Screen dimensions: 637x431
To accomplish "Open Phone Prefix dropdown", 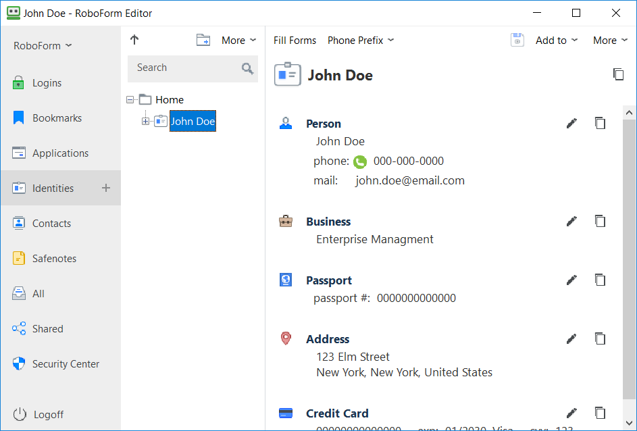I will [x=361, y=41].
